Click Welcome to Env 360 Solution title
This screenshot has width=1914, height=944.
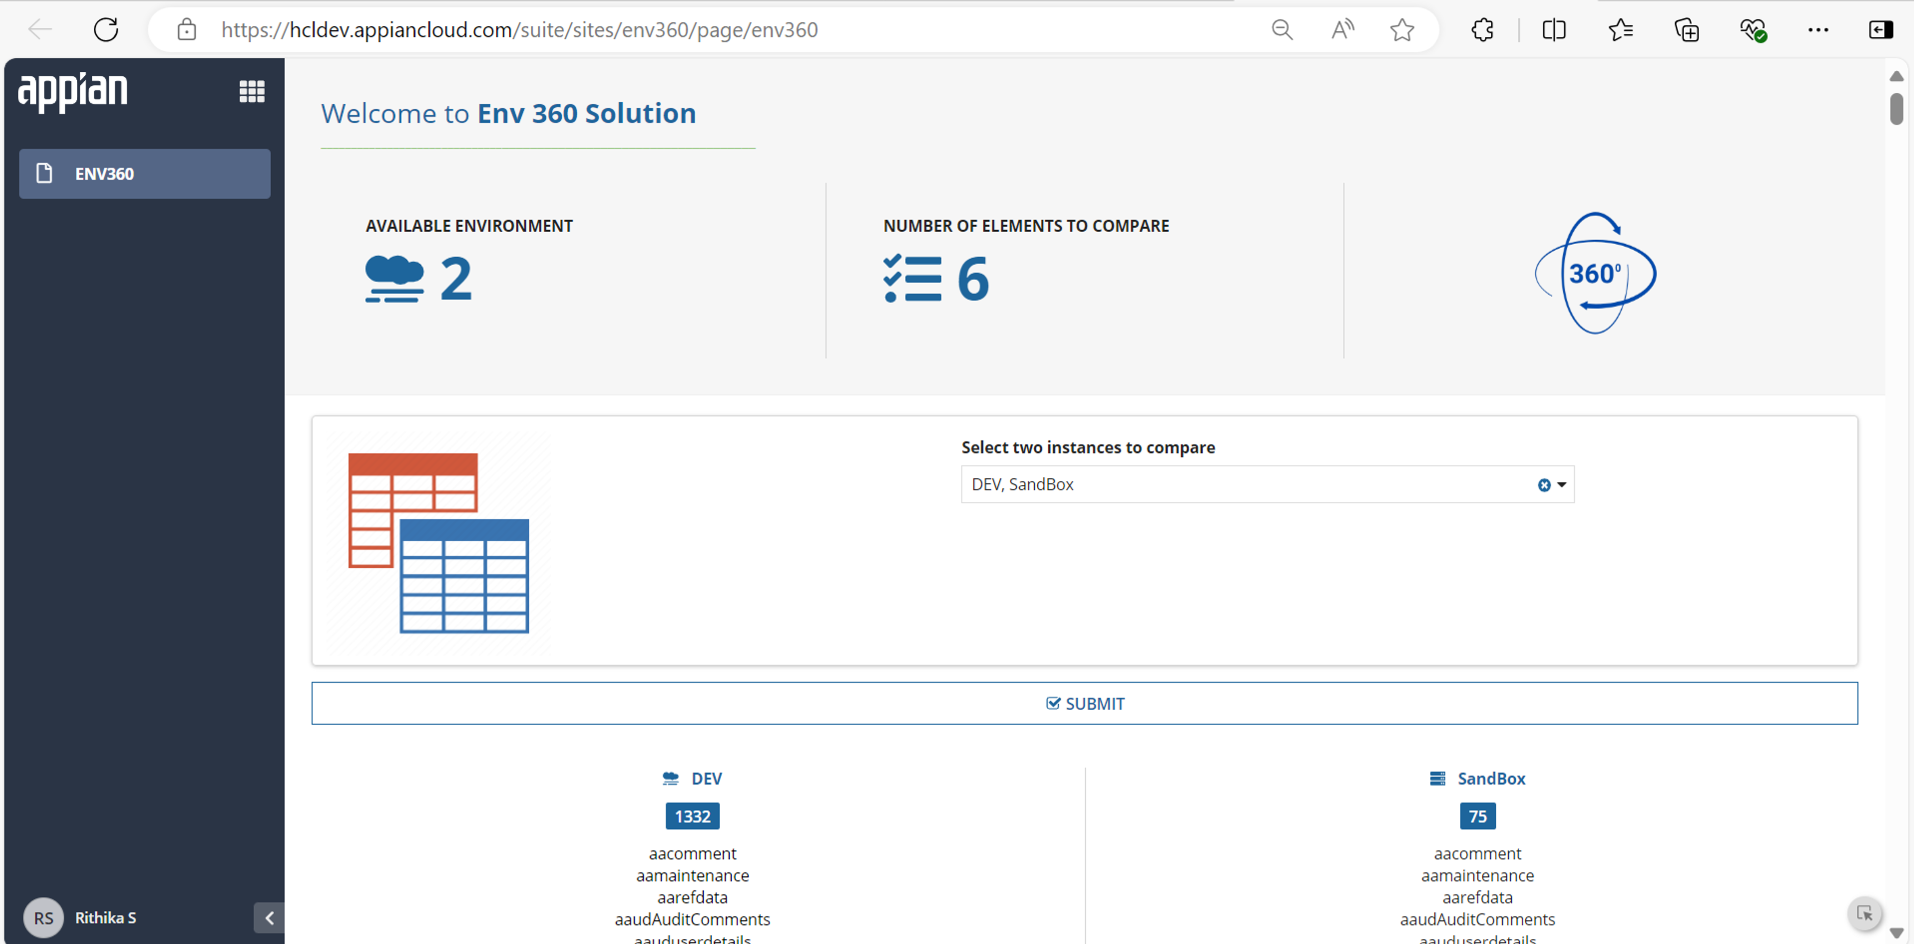click(508, 114)
